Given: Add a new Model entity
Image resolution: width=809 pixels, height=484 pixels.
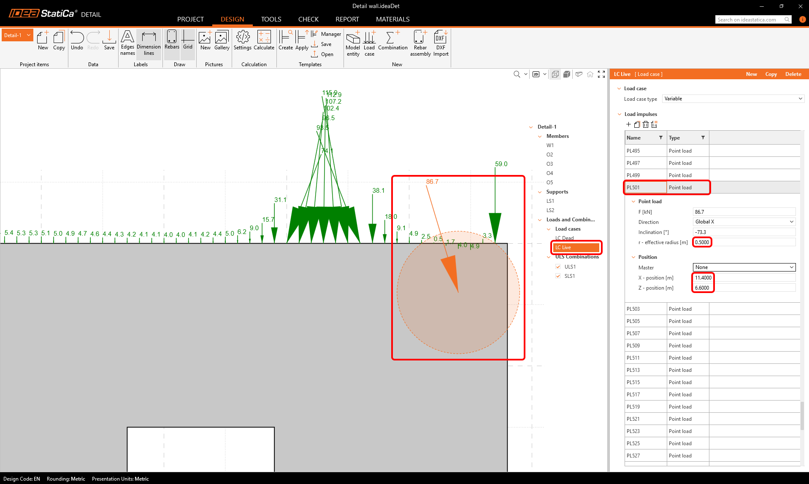Looking at the screenshot, I should (x=353, y=43).
